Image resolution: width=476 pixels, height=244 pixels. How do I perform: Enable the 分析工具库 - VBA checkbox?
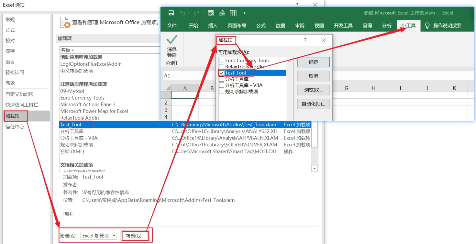[x=222, y=85]
